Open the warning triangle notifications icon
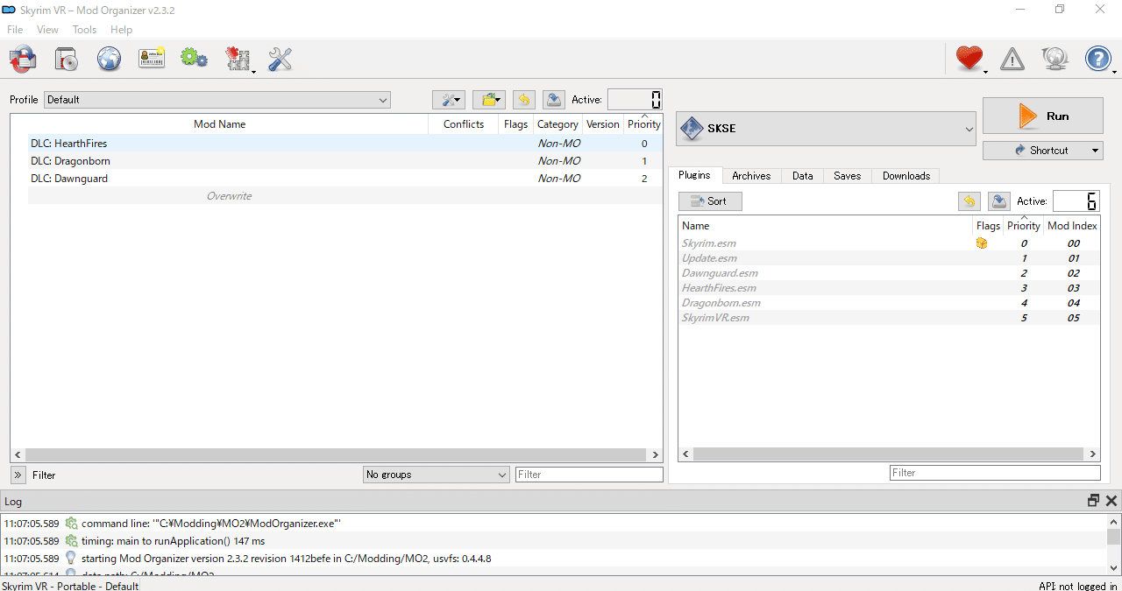 [1012, 59]
